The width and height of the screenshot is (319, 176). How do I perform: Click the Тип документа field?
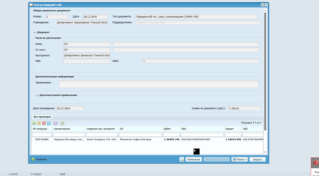pyautogui.click(x=196, y=16)
